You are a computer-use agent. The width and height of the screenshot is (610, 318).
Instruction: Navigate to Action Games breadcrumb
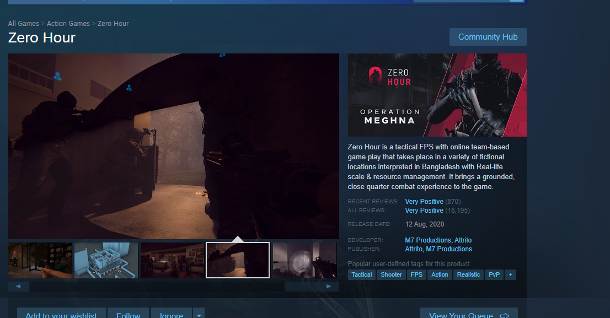(x=68, y=24)
